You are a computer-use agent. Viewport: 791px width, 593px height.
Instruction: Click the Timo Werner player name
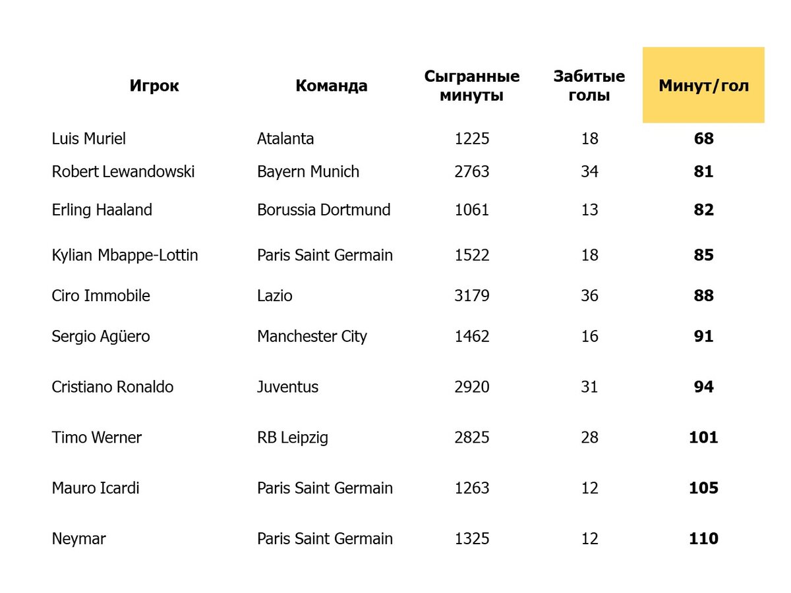pyautogui.click(x=97, y=438)
